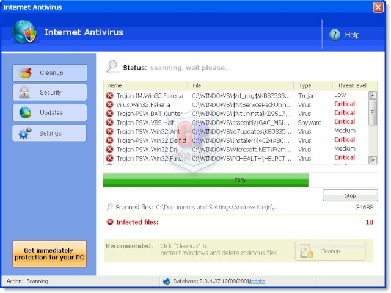The image size is (391, 293).
Task: Click the Cleanup button in the Recommended box
Action: tap(330, 251)
